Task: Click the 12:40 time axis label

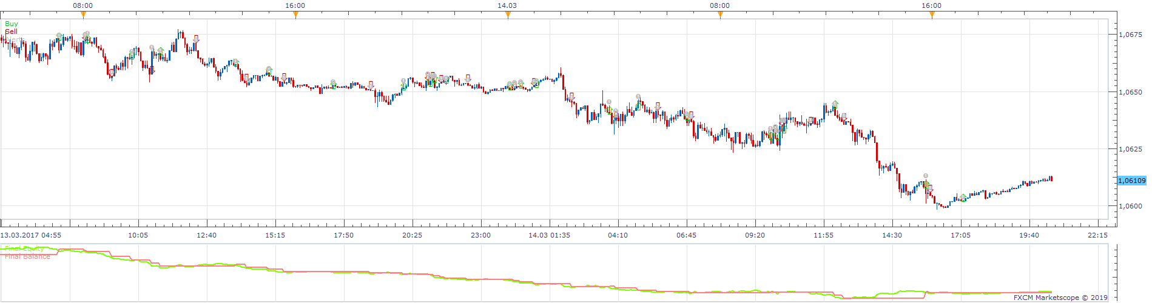Action: point(207,235)
